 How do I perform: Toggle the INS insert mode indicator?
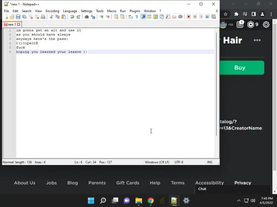(210, 162)
